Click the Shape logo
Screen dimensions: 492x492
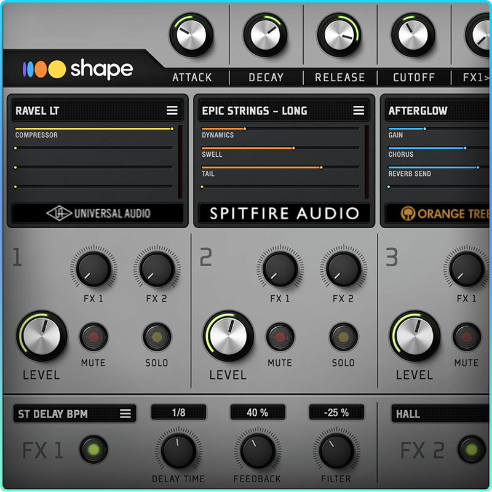pyautogui.click(x=78, y=69)
